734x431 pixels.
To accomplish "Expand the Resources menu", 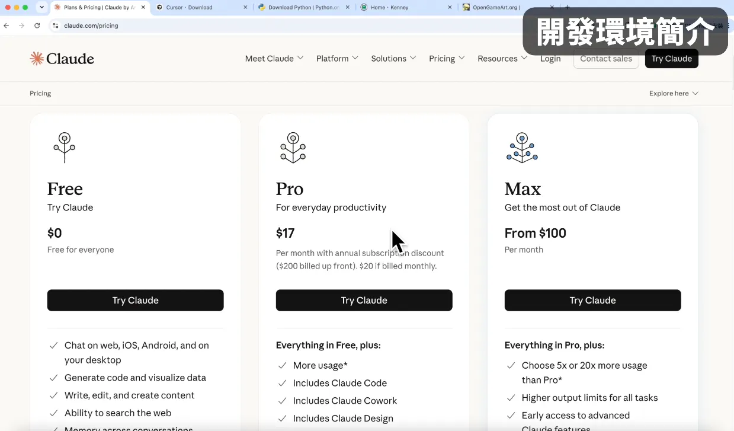I will click(x=502, y=58).
